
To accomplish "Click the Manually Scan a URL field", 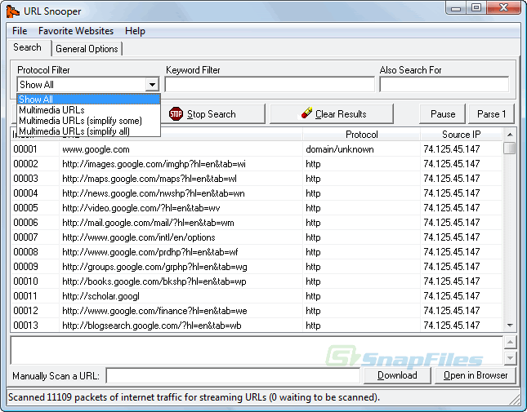I will 233,375.
